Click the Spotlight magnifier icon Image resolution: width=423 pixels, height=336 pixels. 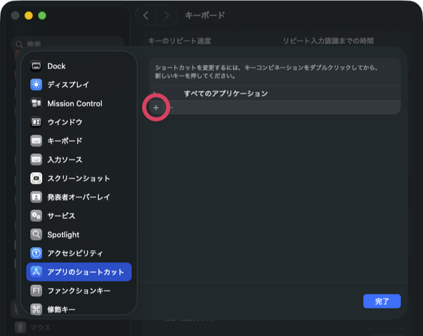[x=36, y=235]
